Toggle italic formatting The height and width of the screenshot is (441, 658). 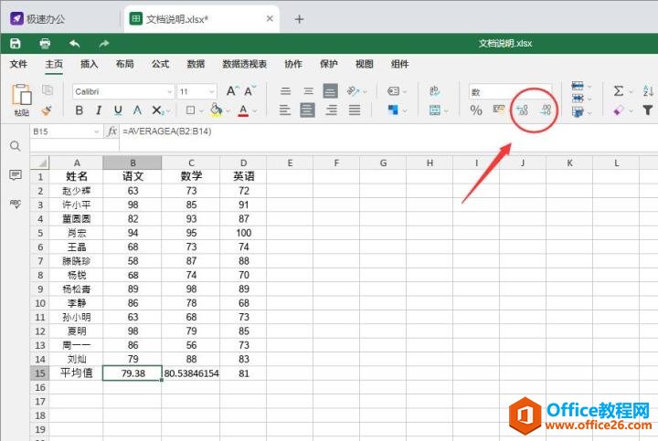[x=99, y=110]
